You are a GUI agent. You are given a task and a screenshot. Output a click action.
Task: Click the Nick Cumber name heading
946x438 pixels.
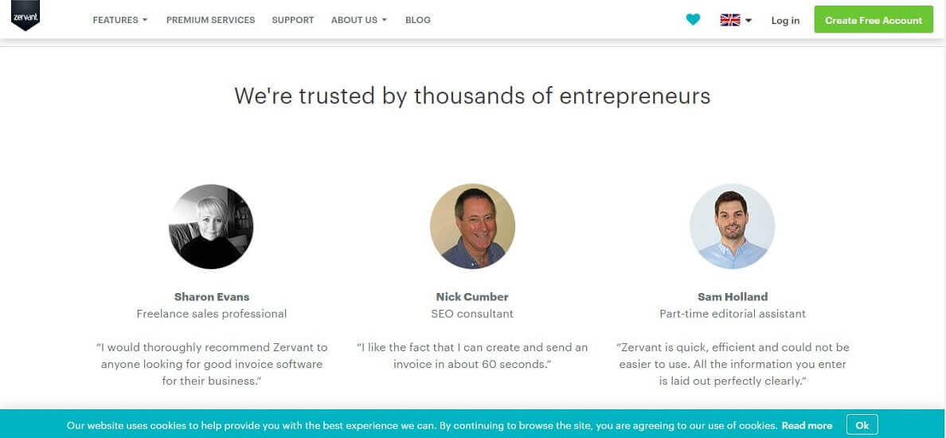coord(472,296)
